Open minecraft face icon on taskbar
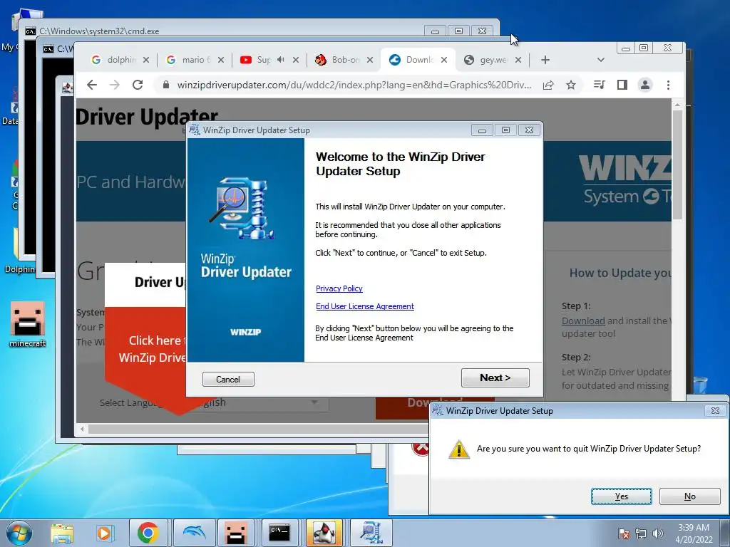 236,533
